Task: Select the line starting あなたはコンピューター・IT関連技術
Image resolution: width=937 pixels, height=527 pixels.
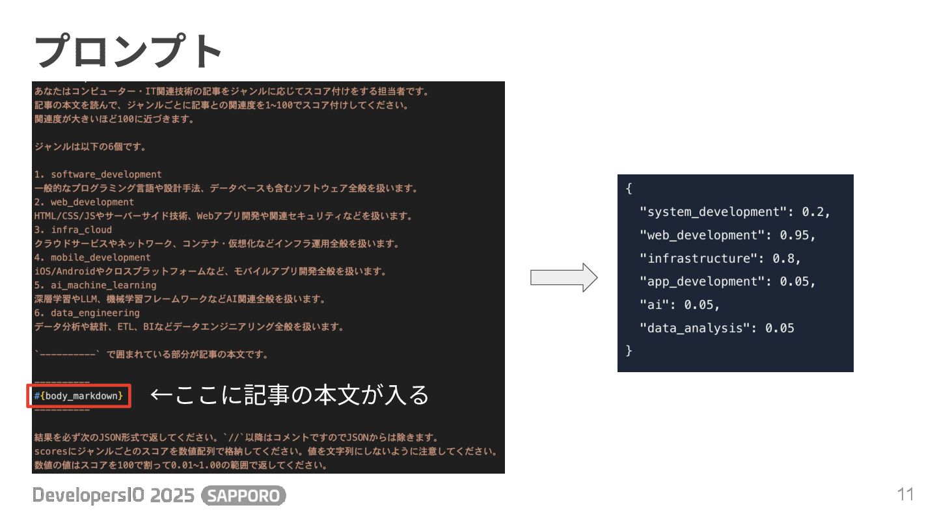Action: click(231, 92)
